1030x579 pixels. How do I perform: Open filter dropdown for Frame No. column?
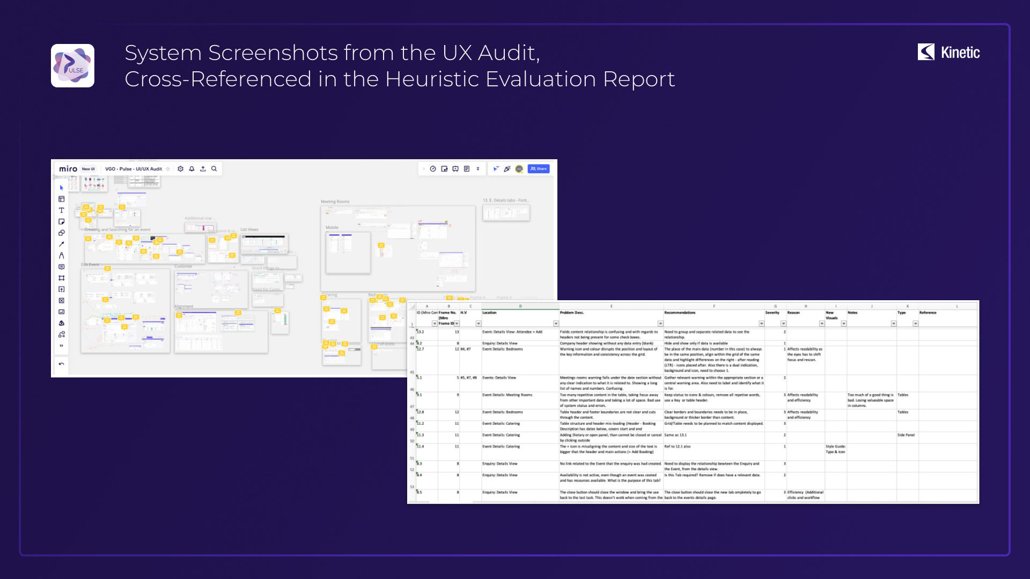pos(457,324)
